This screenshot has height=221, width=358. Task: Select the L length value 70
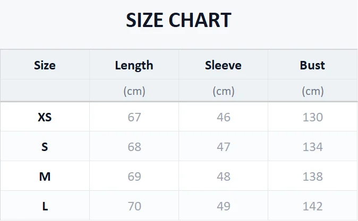point(134,206)
